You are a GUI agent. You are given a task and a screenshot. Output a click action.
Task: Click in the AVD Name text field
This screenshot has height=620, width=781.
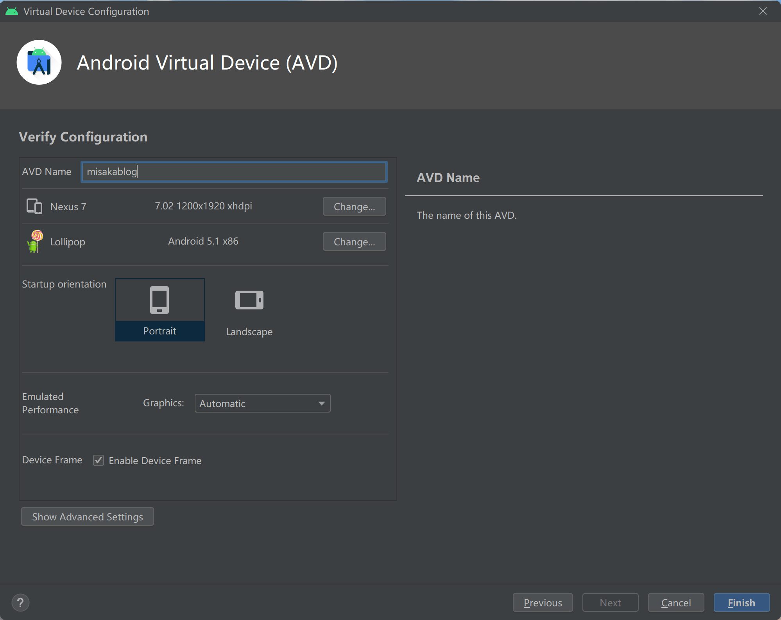click(234, 172)
